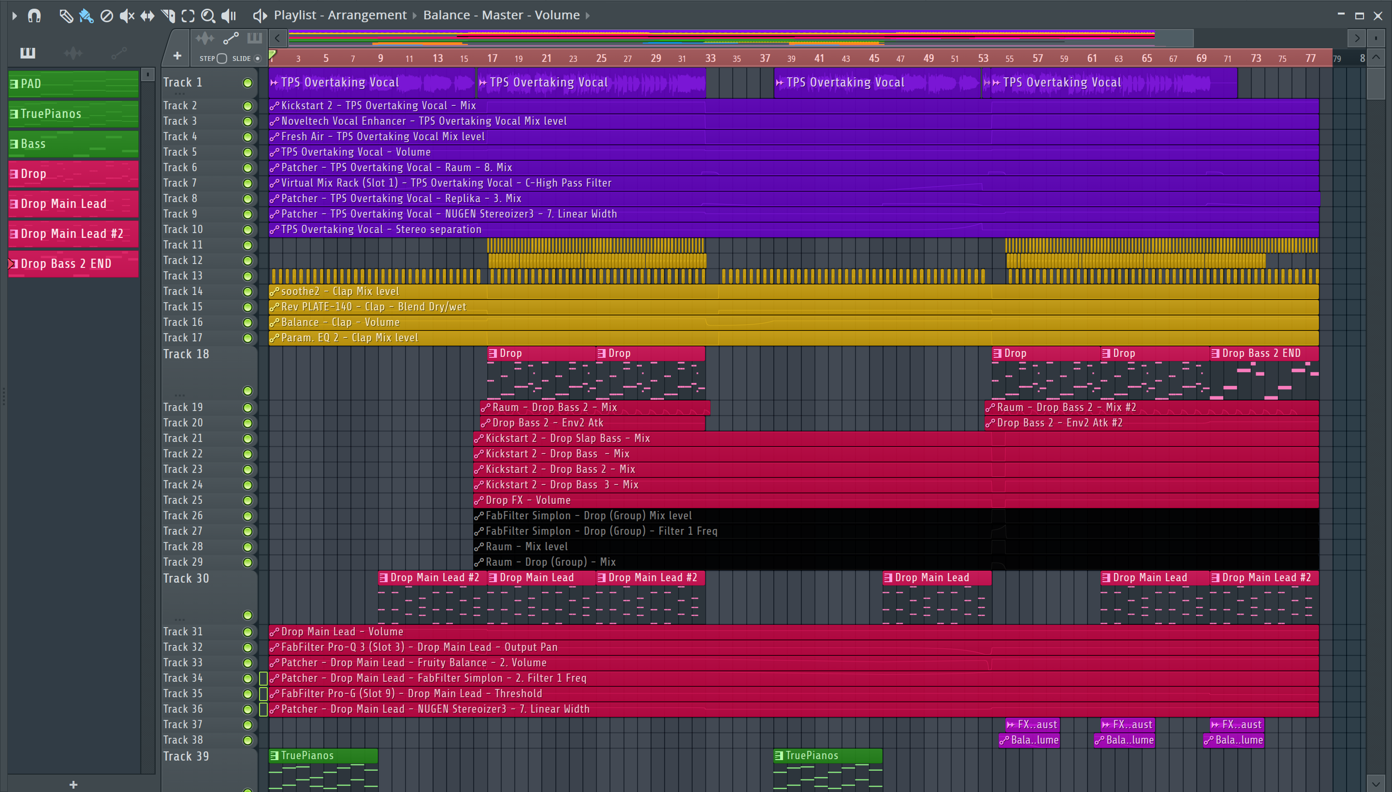Select the Slip tool

147,15
